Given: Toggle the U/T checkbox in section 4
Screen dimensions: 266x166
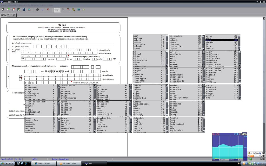Looking at the screenshot, I should pyautogui.click(x=20, y=79).
